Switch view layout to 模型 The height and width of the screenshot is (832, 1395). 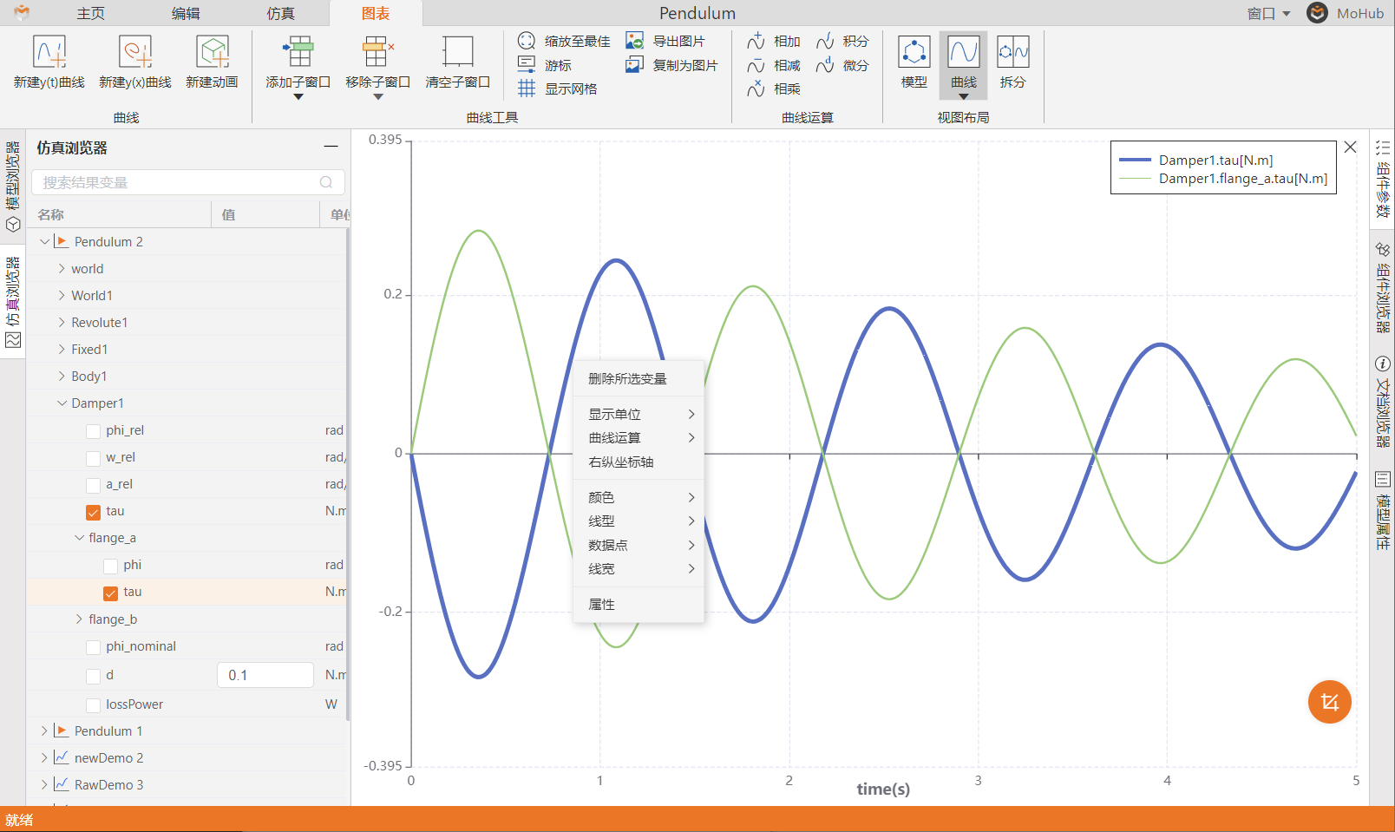click(x=914, y=62)
